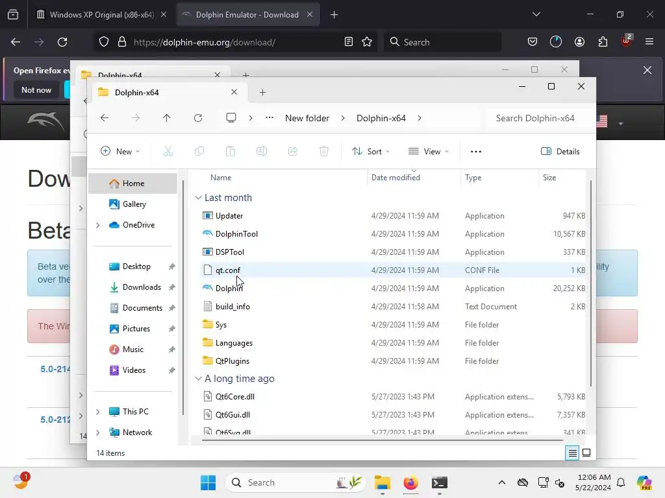The width and height of the screenshot is (665, 498).
Task: Click the PC monitor icon in address bar
Action: click(x=231, y=118)
